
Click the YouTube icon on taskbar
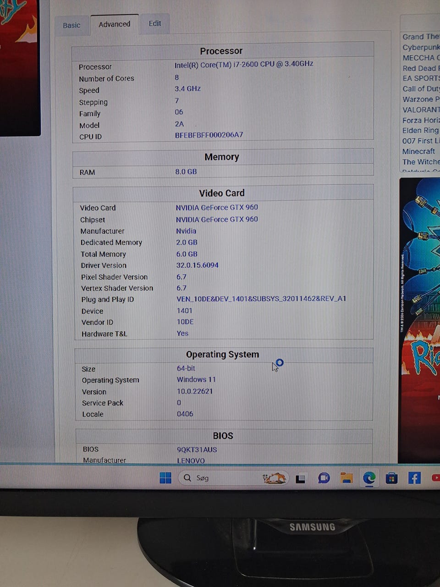click(x=435, y=478)
